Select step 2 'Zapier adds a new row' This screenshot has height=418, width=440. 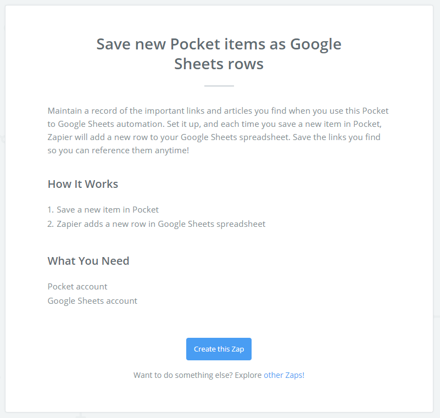click(157, 224)
